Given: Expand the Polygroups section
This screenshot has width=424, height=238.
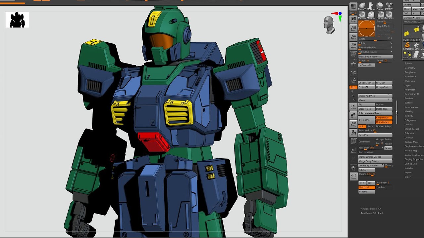Looking at the screenshot, I should pos(410,120).
